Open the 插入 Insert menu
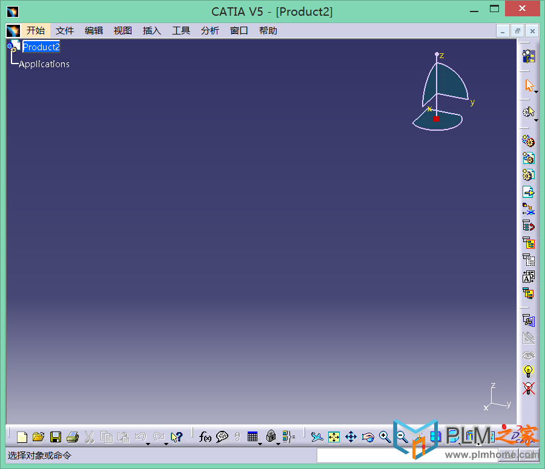The image size is (545, 469). coord(152,31)
